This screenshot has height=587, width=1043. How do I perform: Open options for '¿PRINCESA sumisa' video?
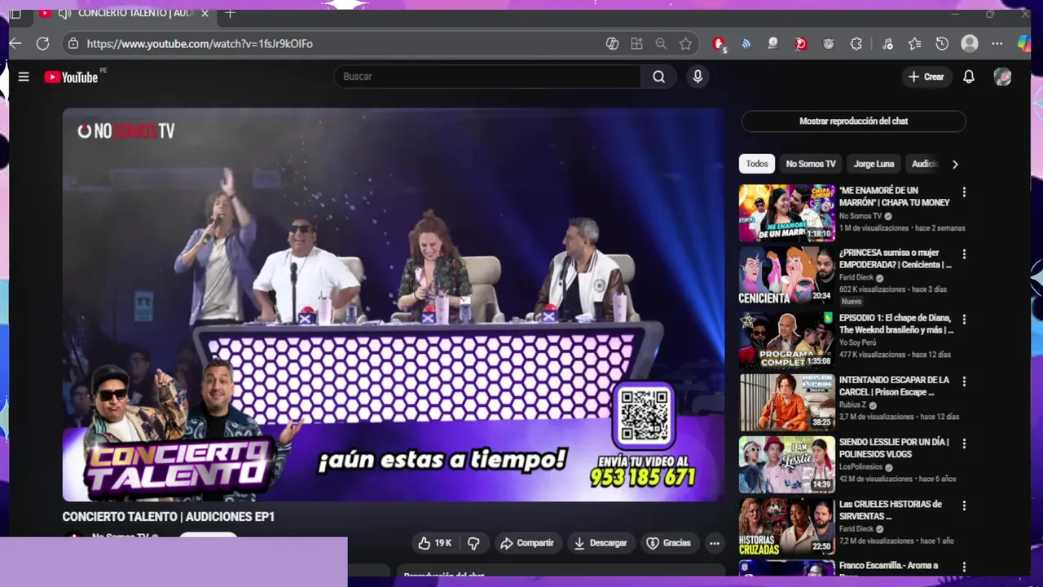coord(964,254)
